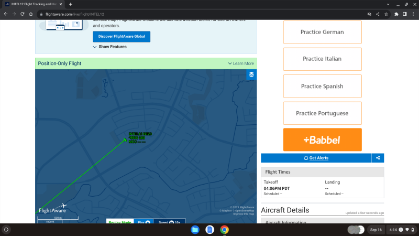
Task: Click the INTEL12 aircraft marker on map
Action: tap(125, 140)
